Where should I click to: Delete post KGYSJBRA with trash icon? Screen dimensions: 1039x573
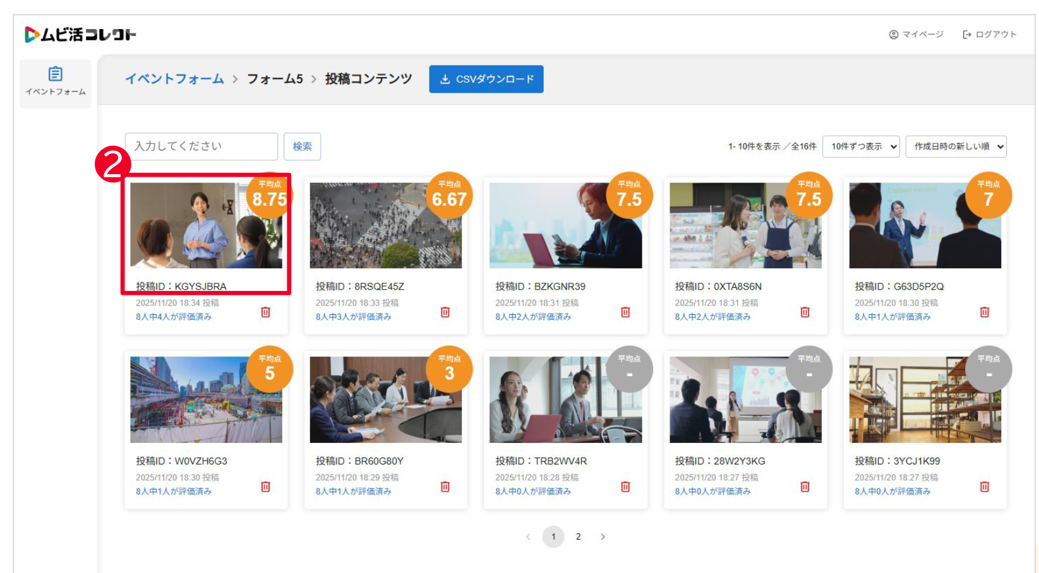tap(266, 312)
